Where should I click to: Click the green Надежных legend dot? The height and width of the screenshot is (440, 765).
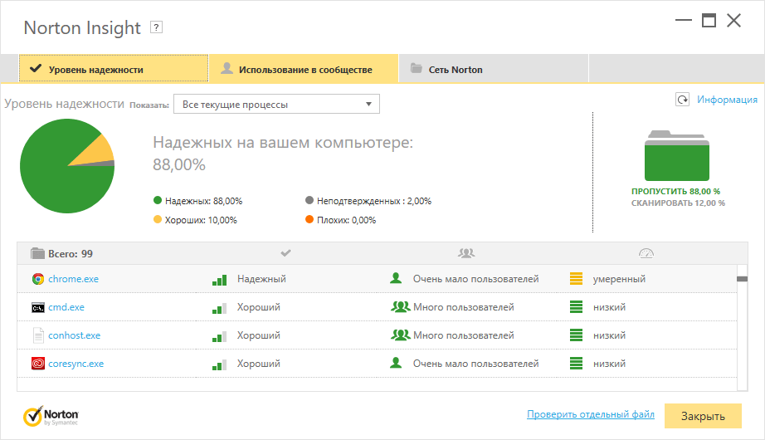pyautogui.click(x=158, y=200)
